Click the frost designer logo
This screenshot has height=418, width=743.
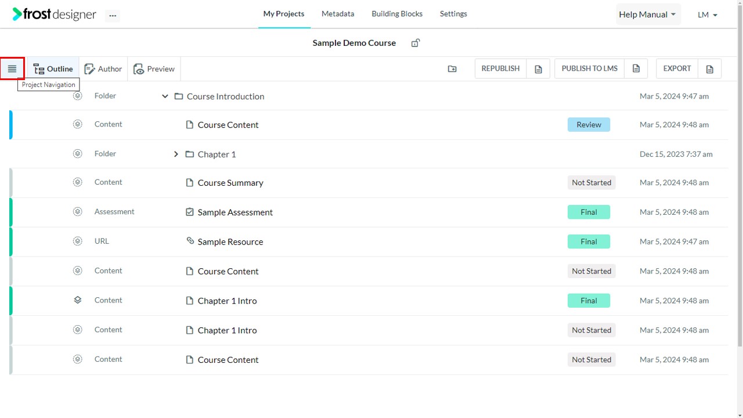pyautogui.click(x=55, y=14)
